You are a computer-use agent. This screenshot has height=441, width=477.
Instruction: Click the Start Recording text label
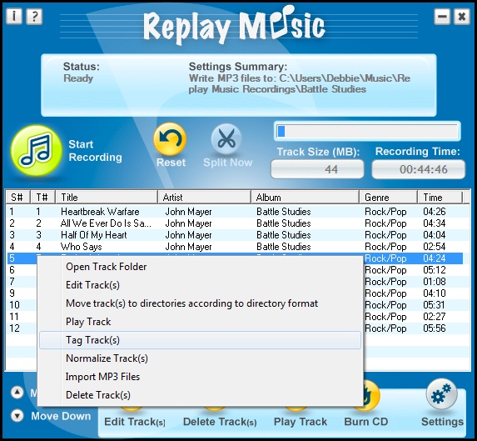point(95,151)
